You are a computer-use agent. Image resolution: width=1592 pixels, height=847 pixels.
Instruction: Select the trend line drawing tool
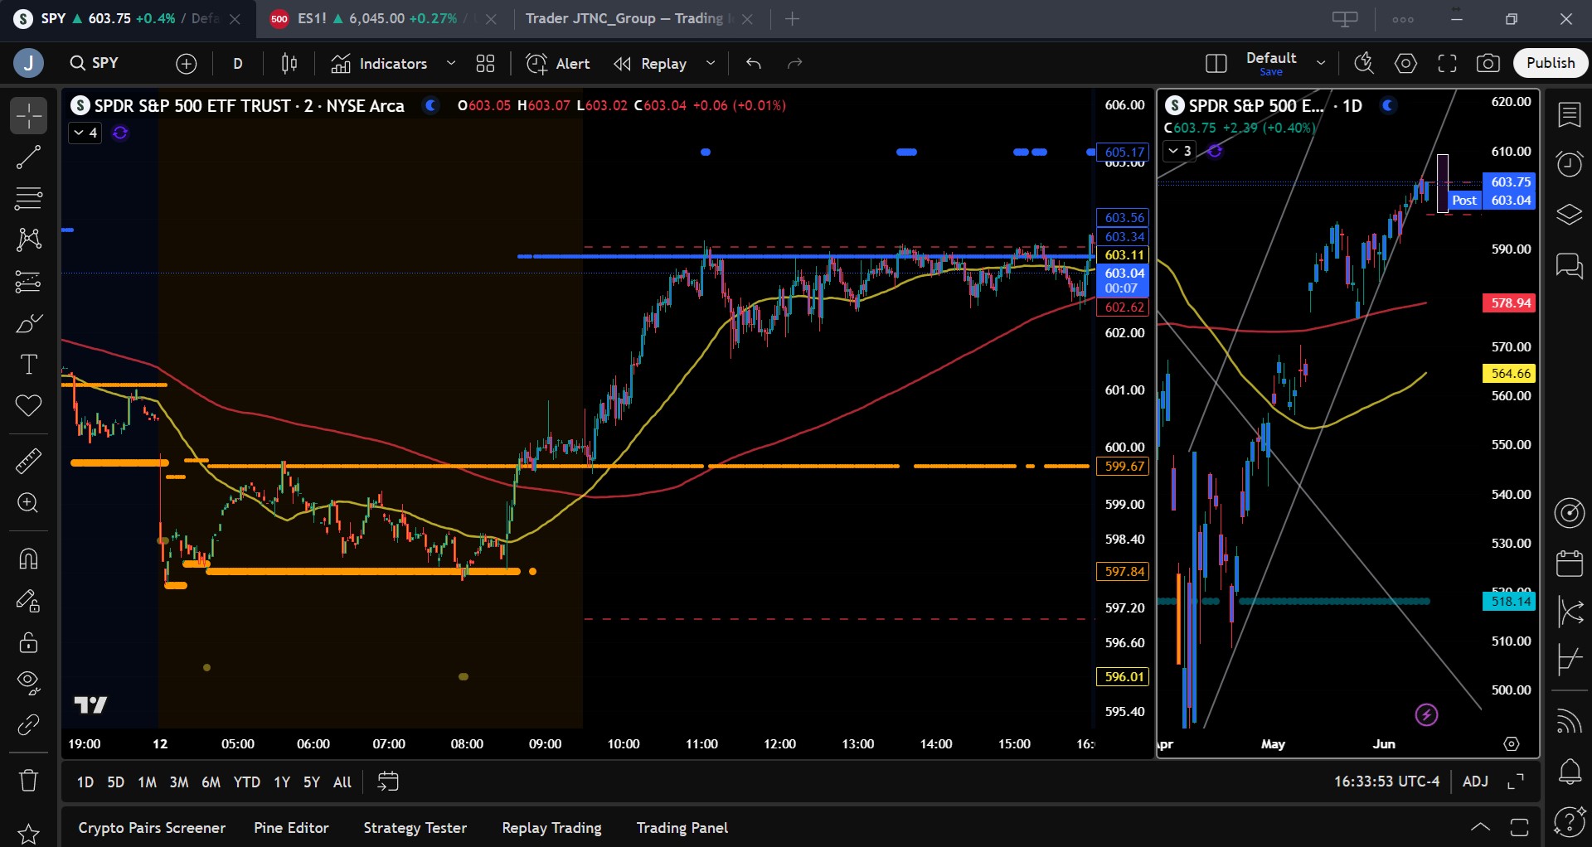(28, 157)
